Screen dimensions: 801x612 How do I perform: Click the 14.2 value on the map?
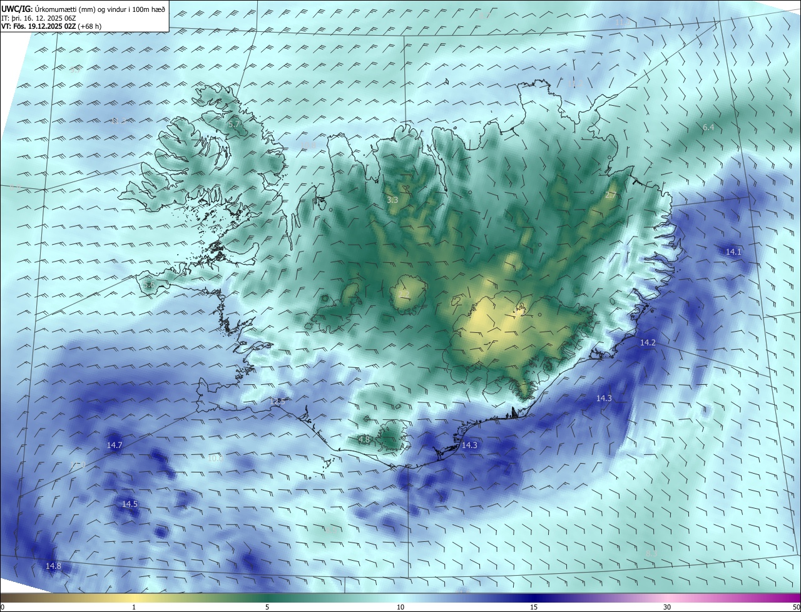(648, 342)
